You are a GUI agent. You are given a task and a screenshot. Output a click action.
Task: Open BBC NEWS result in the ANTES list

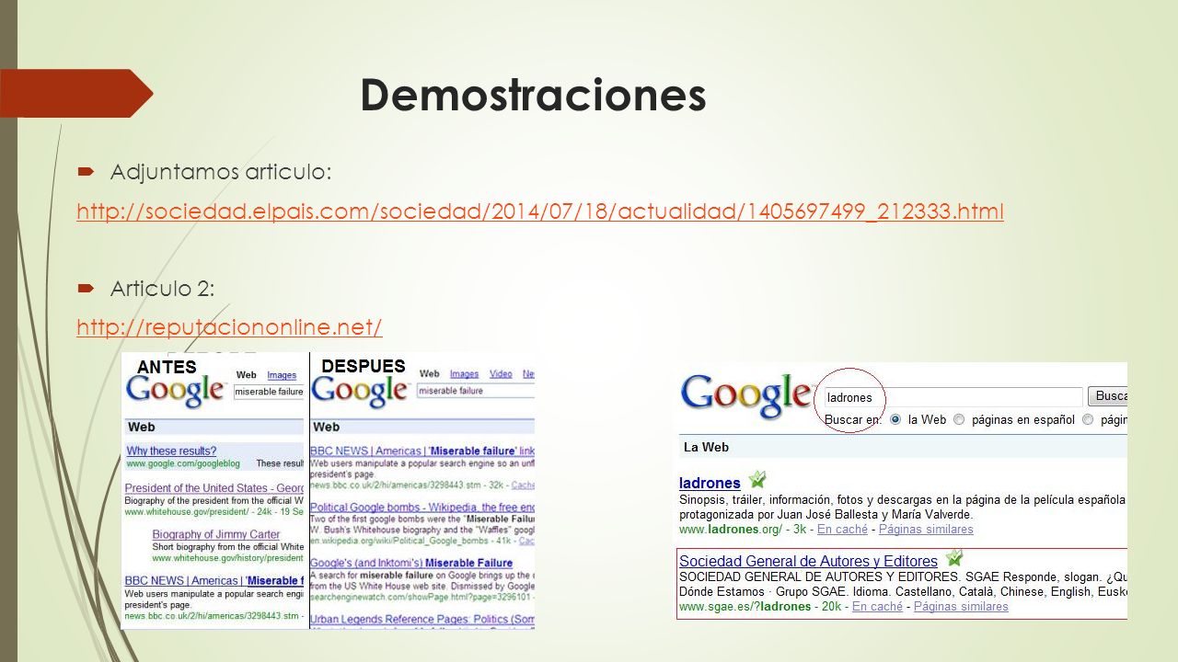(214, 581)
